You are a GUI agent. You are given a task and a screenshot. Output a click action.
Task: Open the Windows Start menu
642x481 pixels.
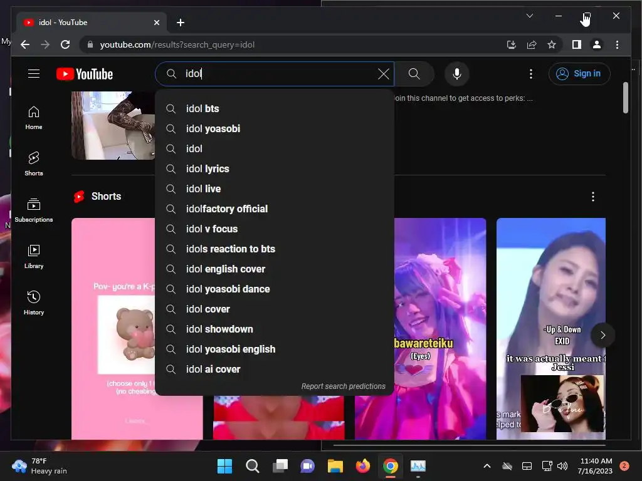click(x=224, y=466)
